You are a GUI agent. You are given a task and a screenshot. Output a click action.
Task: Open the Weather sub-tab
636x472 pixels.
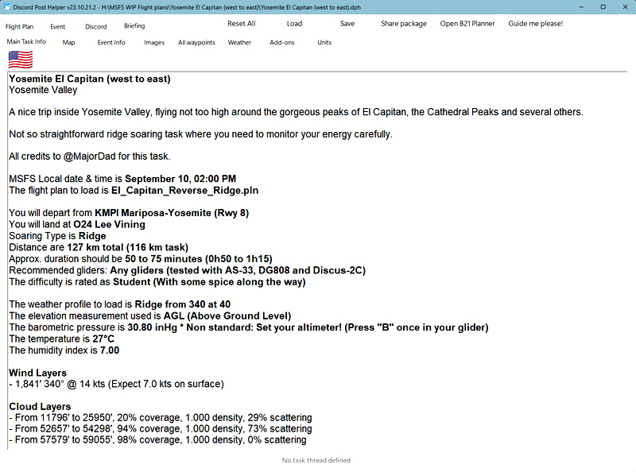(x=239, y=43)
